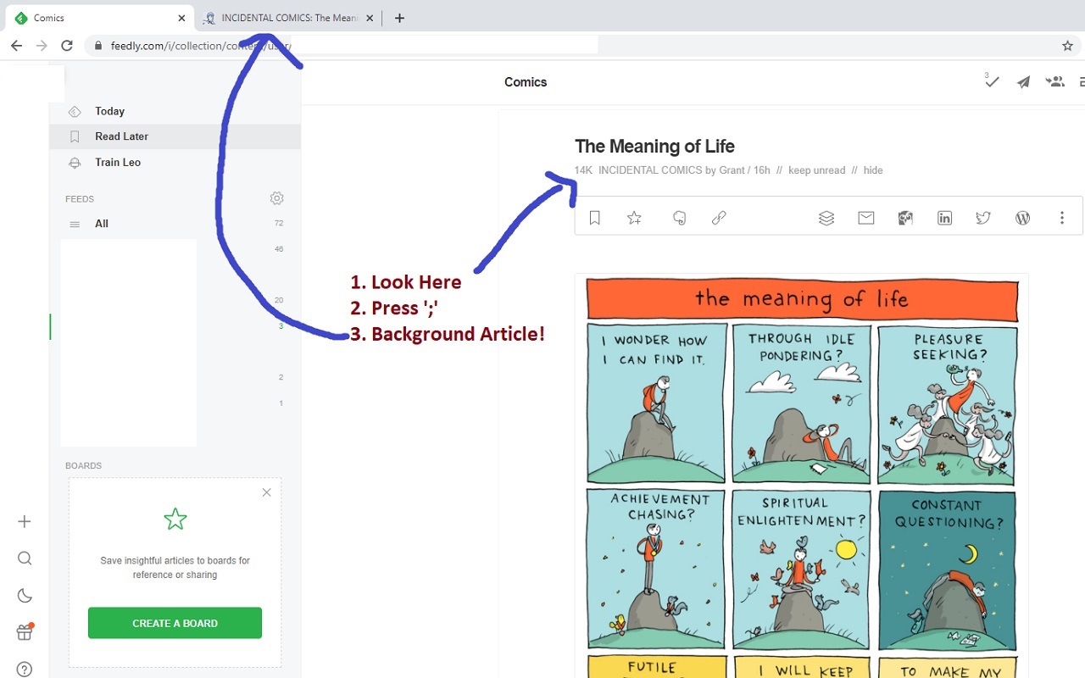The height and width of the screenshot is (678, 1085).
Task: Switch to the INCIDENTAL COMICS browser tab
Action: 288,17
